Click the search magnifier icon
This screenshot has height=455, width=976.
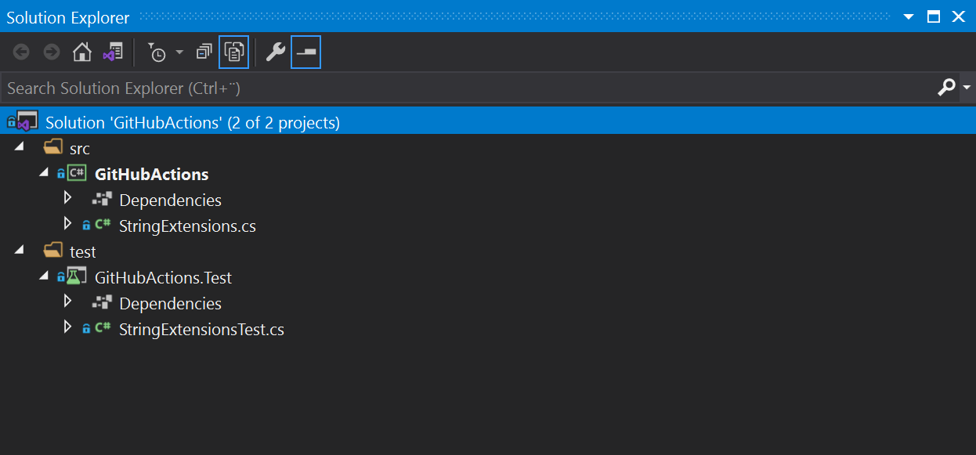coord(947,87)
